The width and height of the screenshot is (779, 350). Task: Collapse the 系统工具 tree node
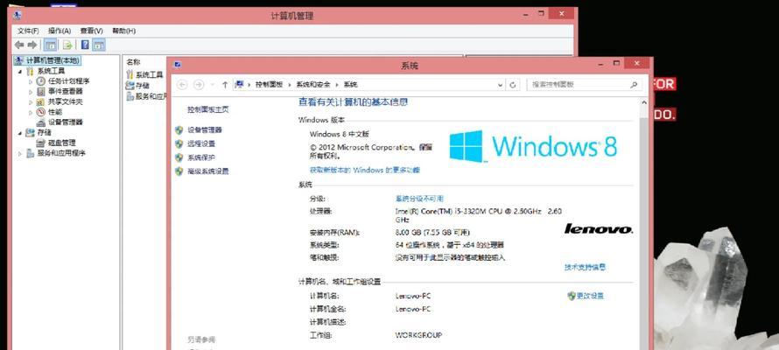click(20, 71)
